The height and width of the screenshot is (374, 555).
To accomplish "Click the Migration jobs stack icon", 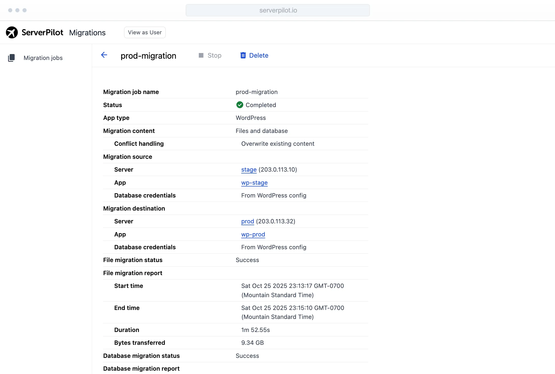I will 12,58.
